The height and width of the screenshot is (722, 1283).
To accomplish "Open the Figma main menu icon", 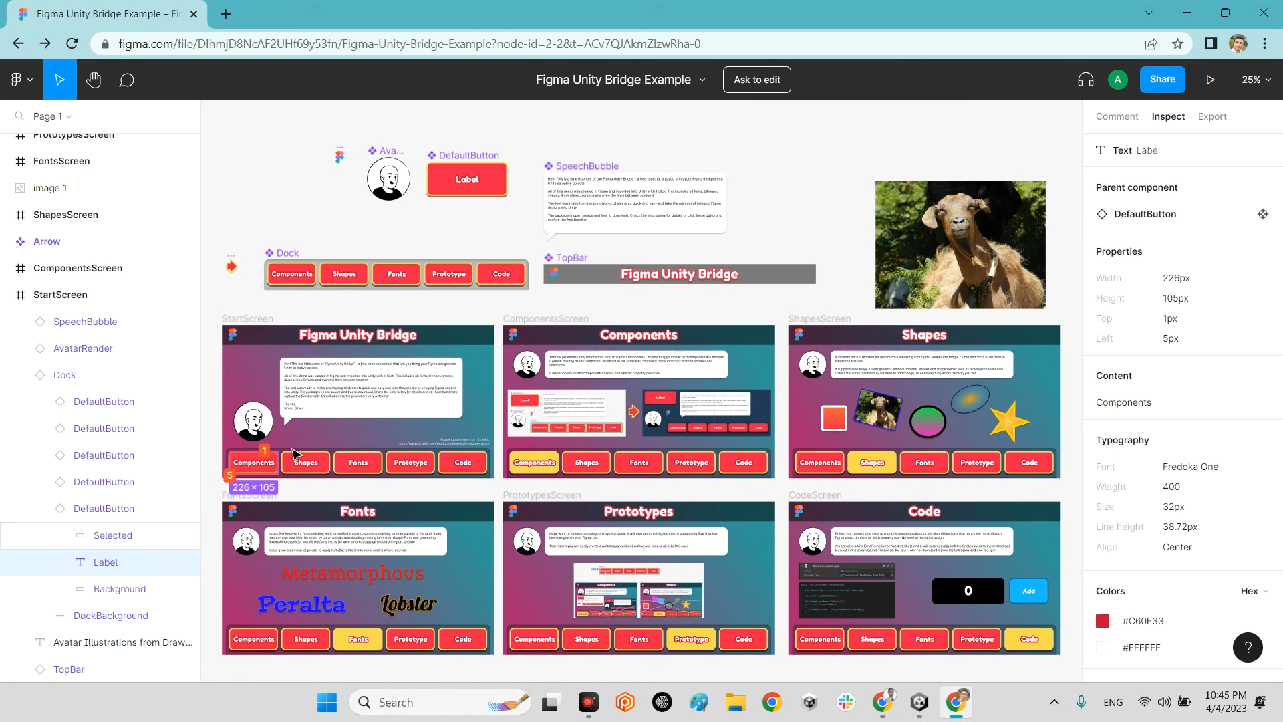I will coord(21,80).
